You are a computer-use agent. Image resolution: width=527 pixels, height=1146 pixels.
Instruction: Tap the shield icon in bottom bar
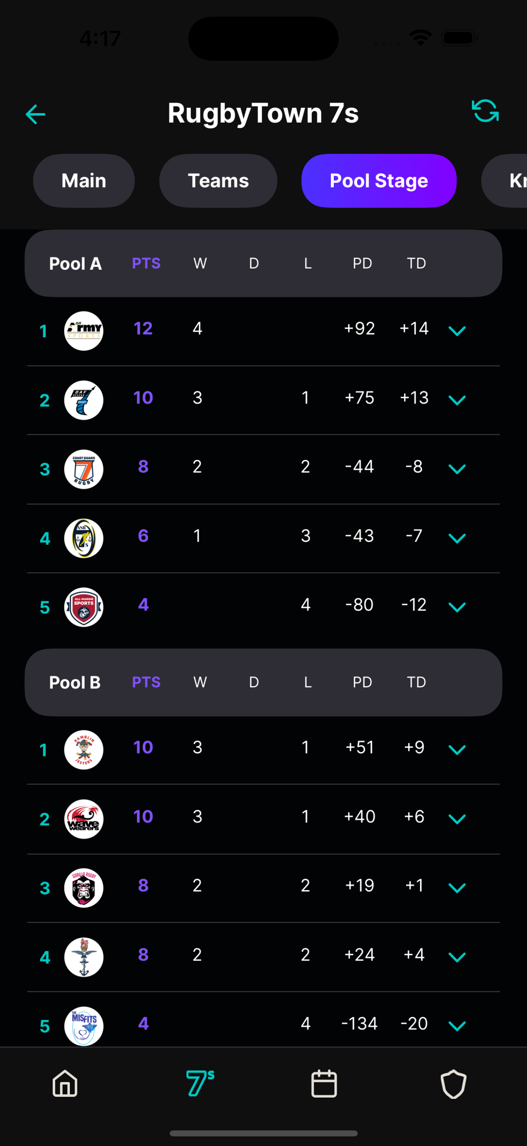[x=453, y=1083]
